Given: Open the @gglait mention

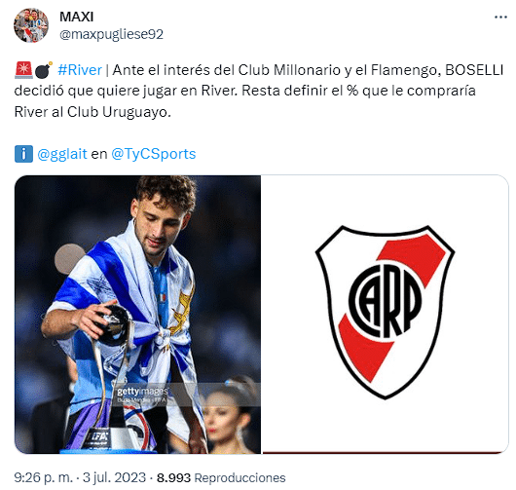Looking at the screenshot, I should click(x=62, y=154).
